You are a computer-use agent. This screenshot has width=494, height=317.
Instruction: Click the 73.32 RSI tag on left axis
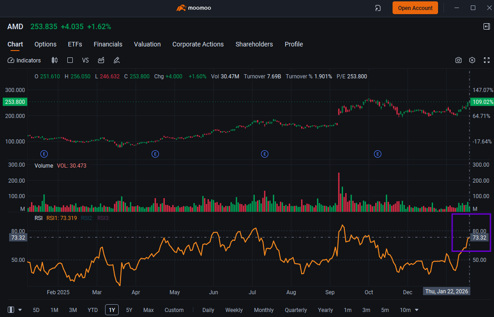click(x=18, y=237)
